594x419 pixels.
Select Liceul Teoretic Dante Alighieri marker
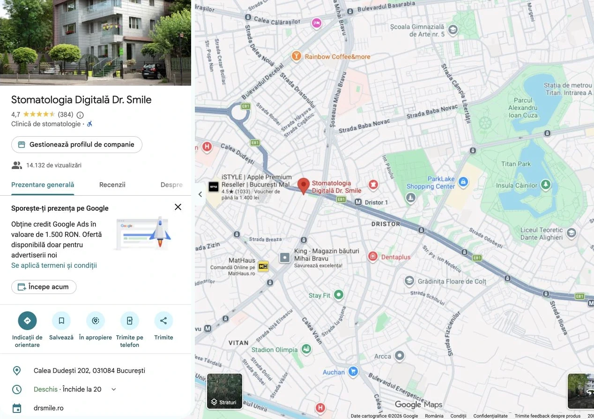(x=571, y=233)
